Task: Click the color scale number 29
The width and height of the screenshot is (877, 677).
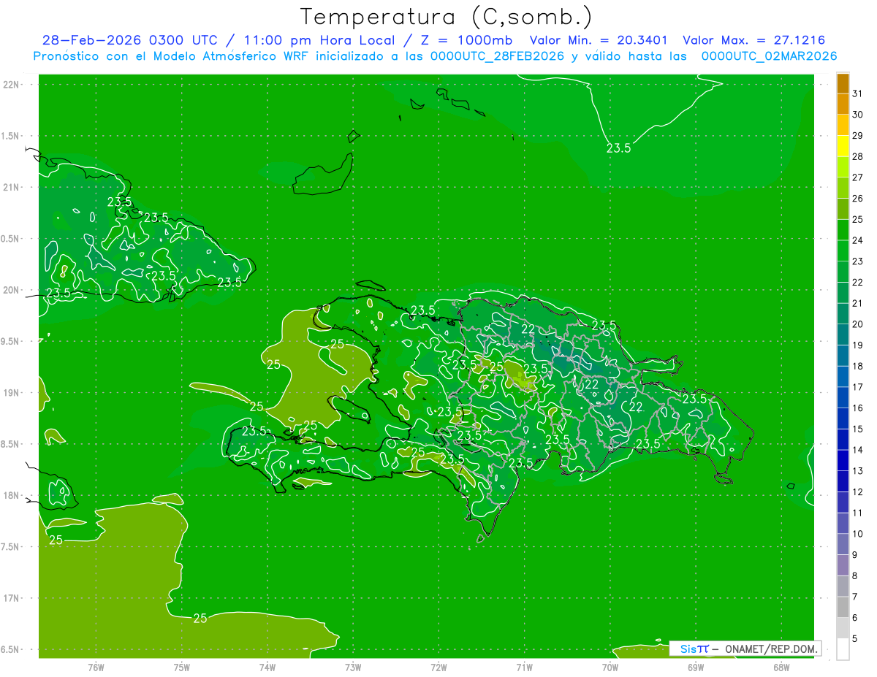Action: pyautogui.click(x=857, y=136)
